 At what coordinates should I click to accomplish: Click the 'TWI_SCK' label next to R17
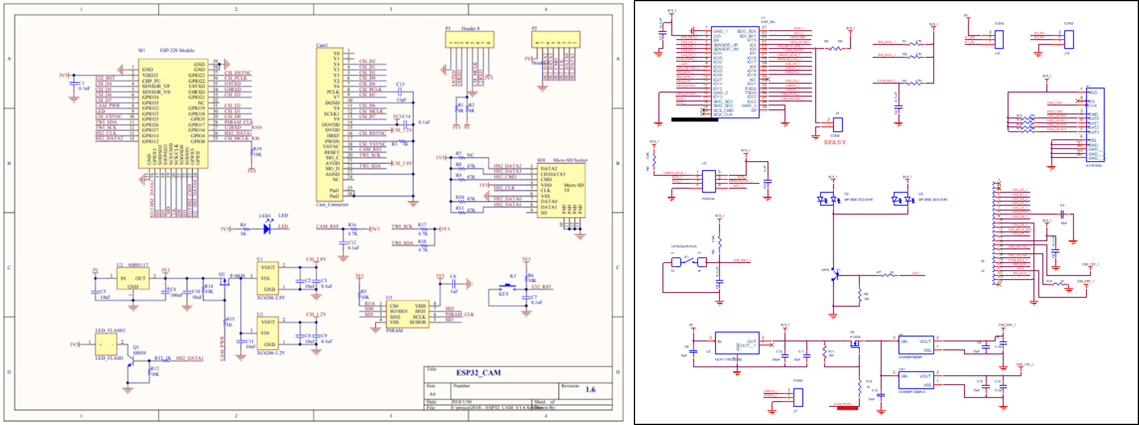402,227
